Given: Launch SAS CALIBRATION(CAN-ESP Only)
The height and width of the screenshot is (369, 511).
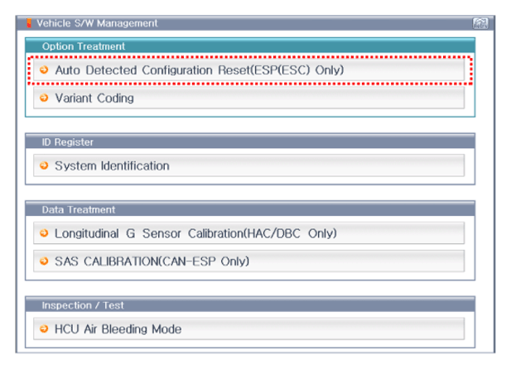Looking at the screenshot, I should [x=249, y=261].
